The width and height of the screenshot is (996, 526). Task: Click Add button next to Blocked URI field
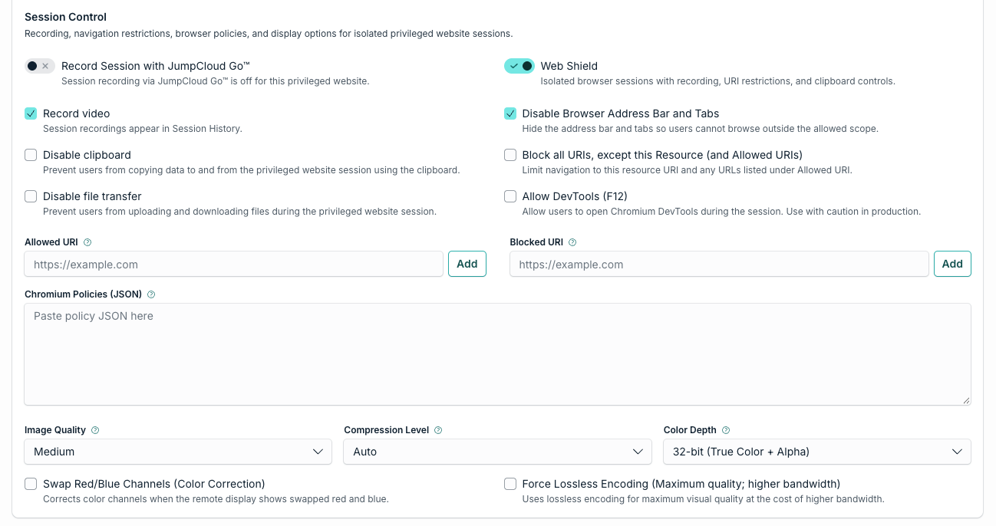(x=952, y=264)
